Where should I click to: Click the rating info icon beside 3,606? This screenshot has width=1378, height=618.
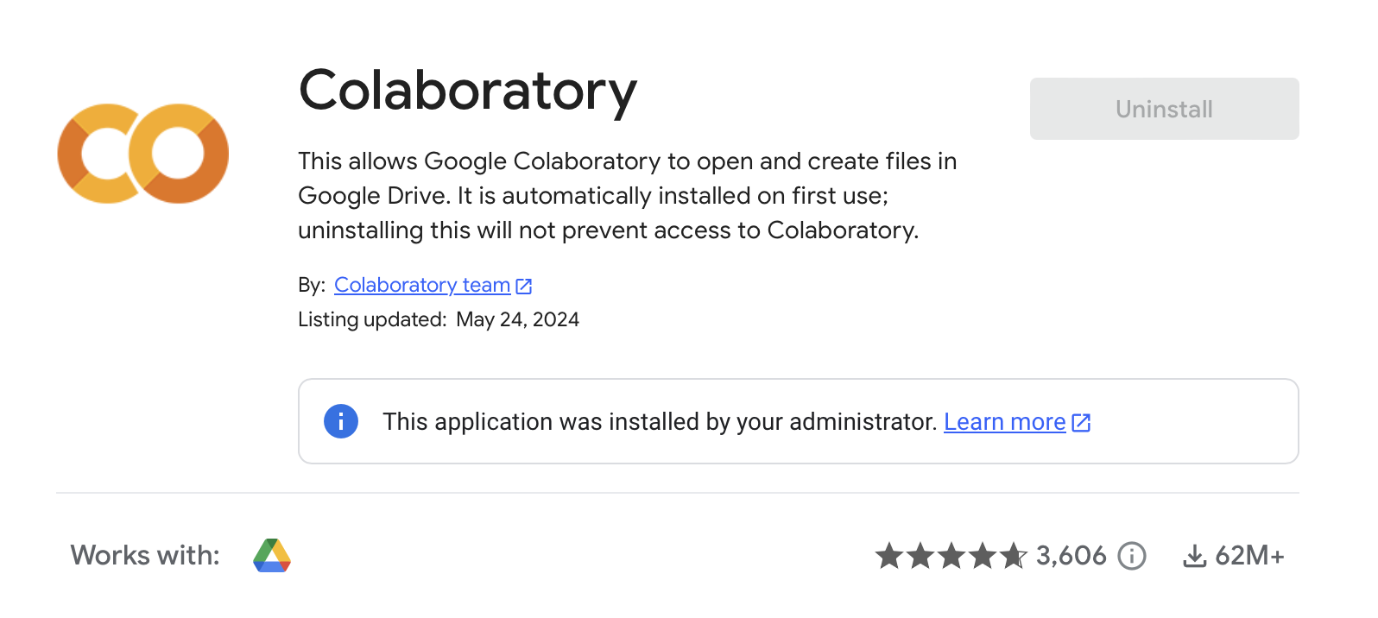1132,556
